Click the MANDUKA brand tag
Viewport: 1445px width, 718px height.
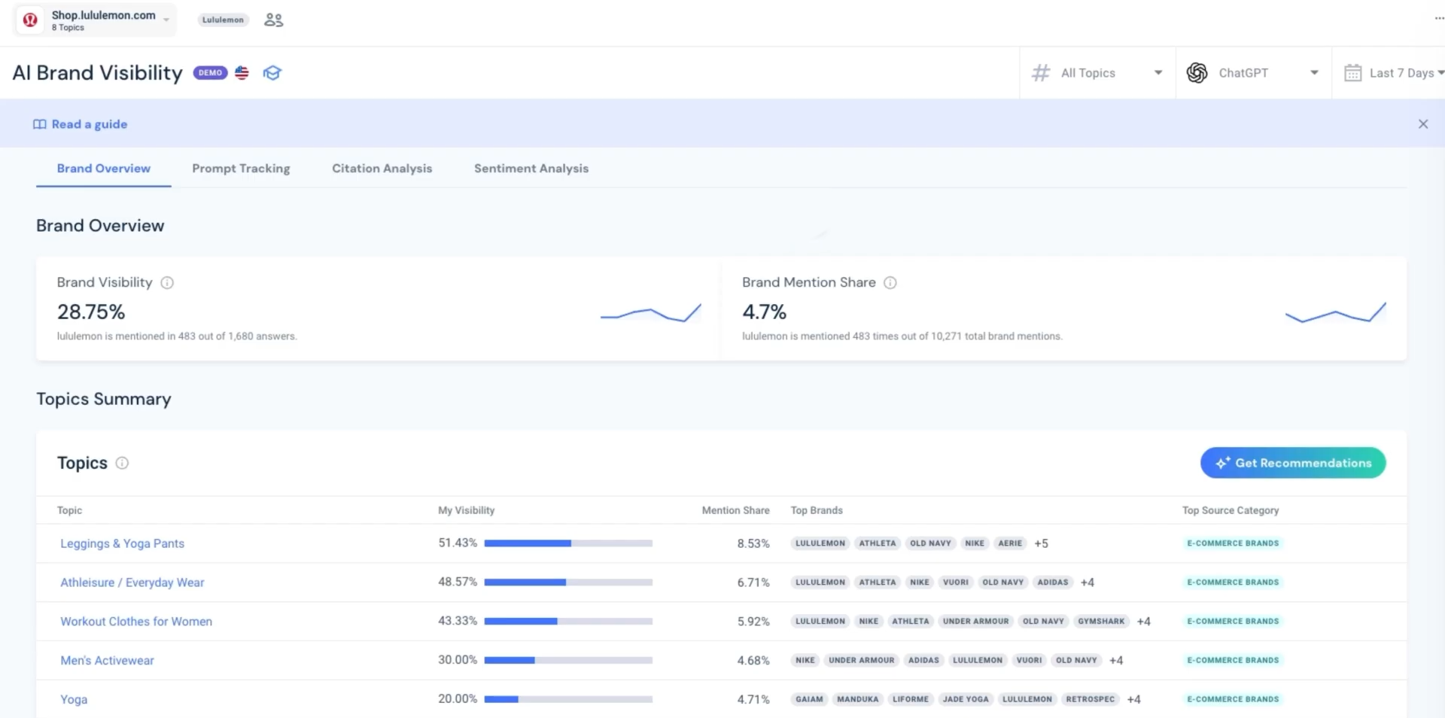tap(858, 700)
